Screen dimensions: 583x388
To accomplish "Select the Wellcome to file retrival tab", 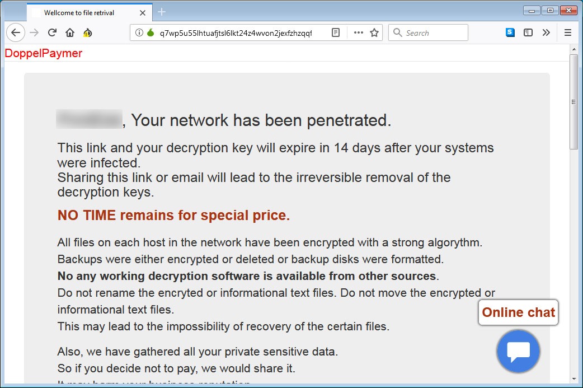I will (84, 12).
